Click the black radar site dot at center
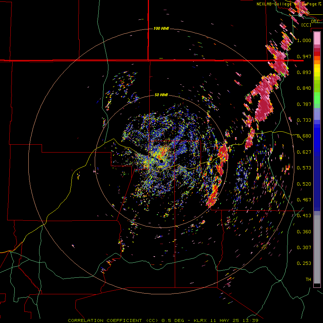The image size is (323, 323). coord(162,161)
